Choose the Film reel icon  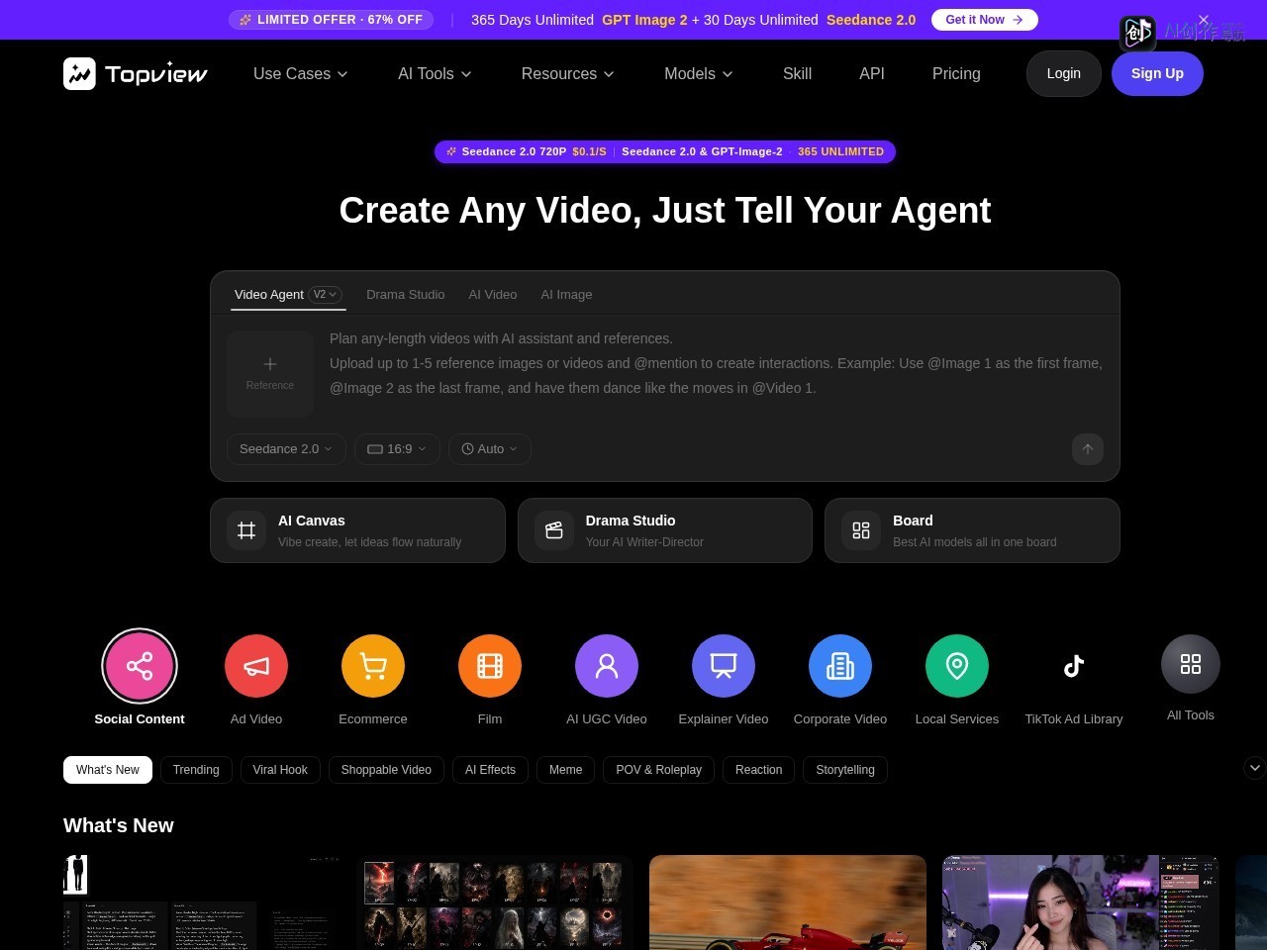490,666
